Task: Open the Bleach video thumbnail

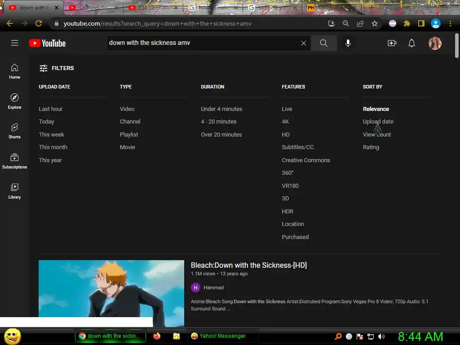Action: click(x=111, y=293)
